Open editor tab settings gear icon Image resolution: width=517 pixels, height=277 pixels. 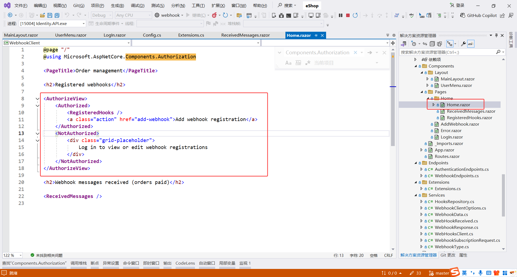point(394,35)
